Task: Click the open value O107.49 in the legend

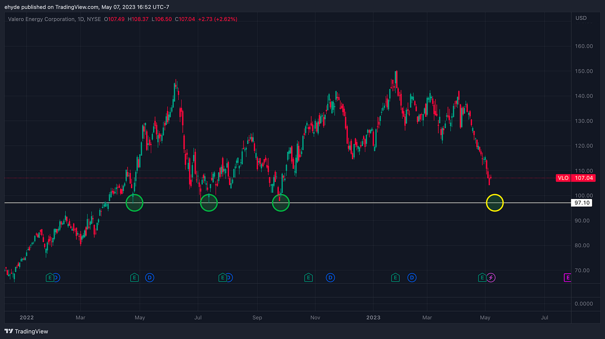Action: coord(115,19)
